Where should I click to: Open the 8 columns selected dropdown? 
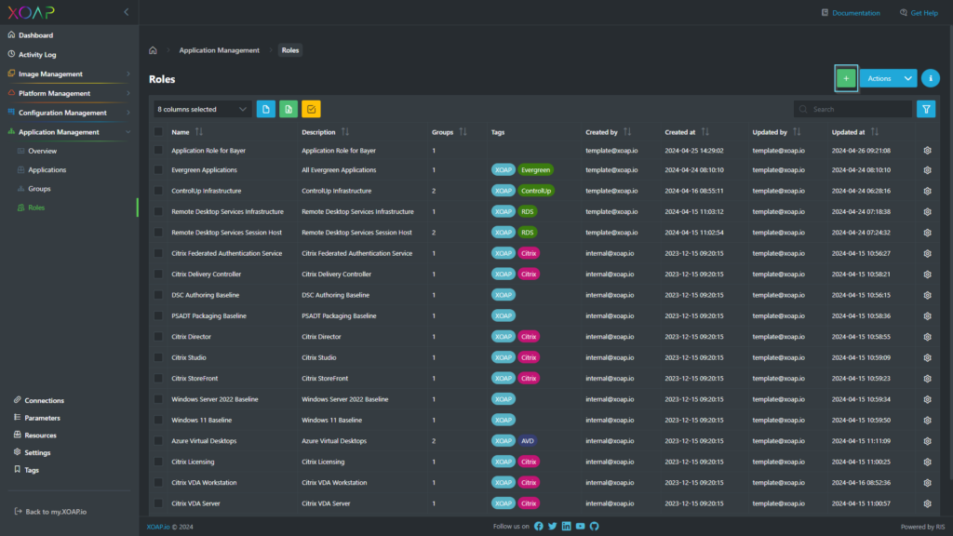pyautogui.click(x=202, y=110)
